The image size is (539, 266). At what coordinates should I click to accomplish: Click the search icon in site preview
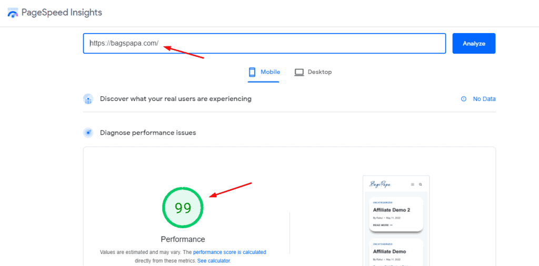point(421,185)
